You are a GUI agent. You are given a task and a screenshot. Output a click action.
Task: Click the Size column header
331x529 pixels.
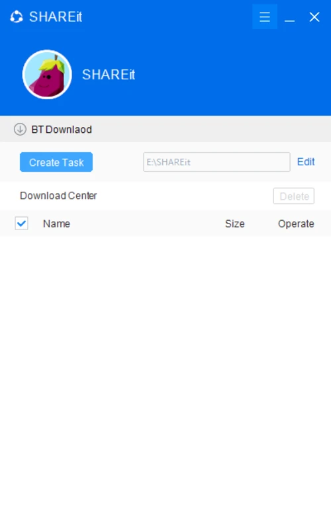(235, 224)
